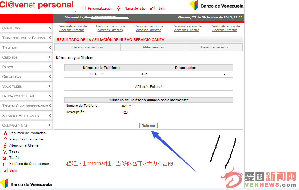Click the 'Descripción' table column header
Screen dimensions: 299x190
click(x=185, y=68)
